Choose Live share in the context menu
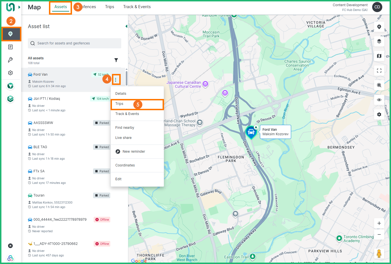Viewport: 391px width, 264px height. [x=123, y=138]
